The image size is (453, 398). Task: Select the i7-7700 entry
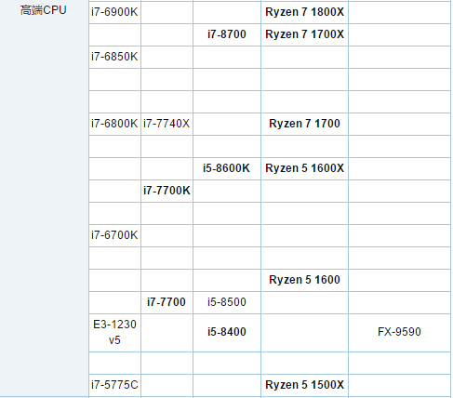(167, 302)
